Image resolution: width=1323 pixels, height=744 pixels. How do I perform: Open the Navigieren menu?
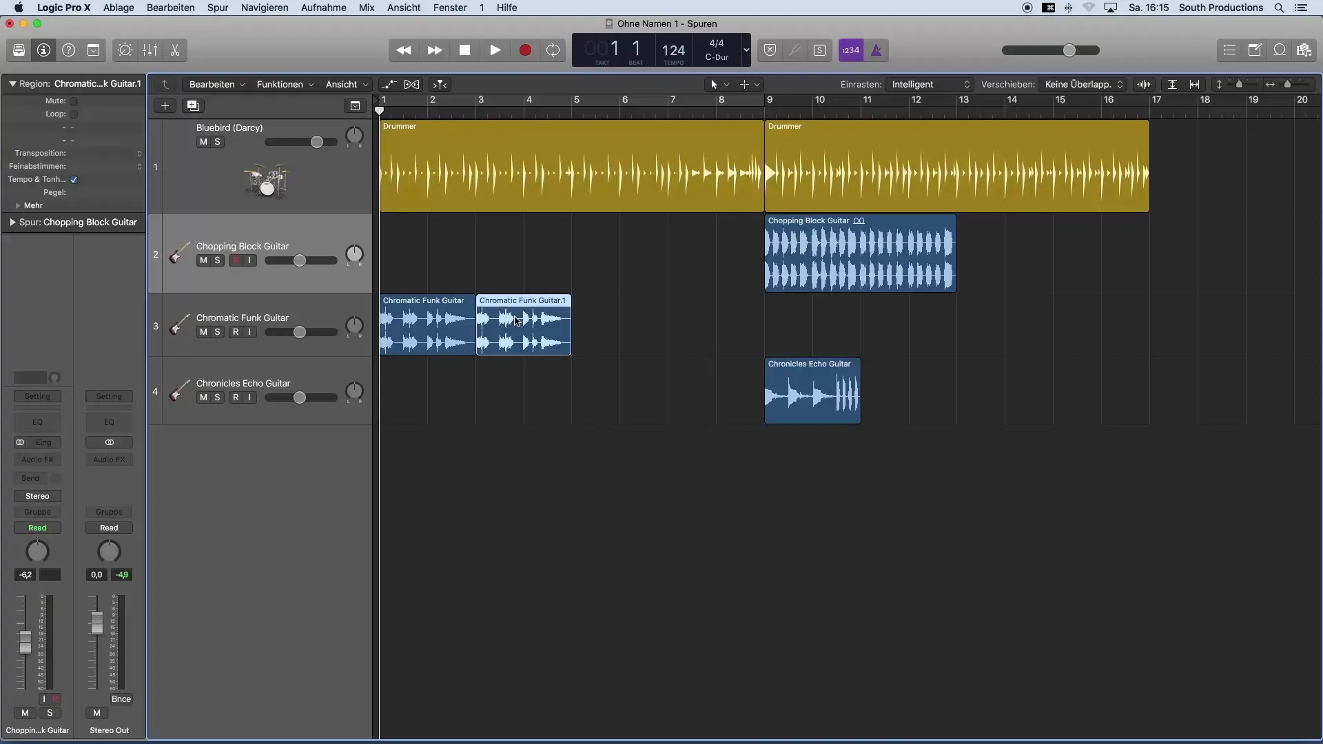(x=265, y=8)
